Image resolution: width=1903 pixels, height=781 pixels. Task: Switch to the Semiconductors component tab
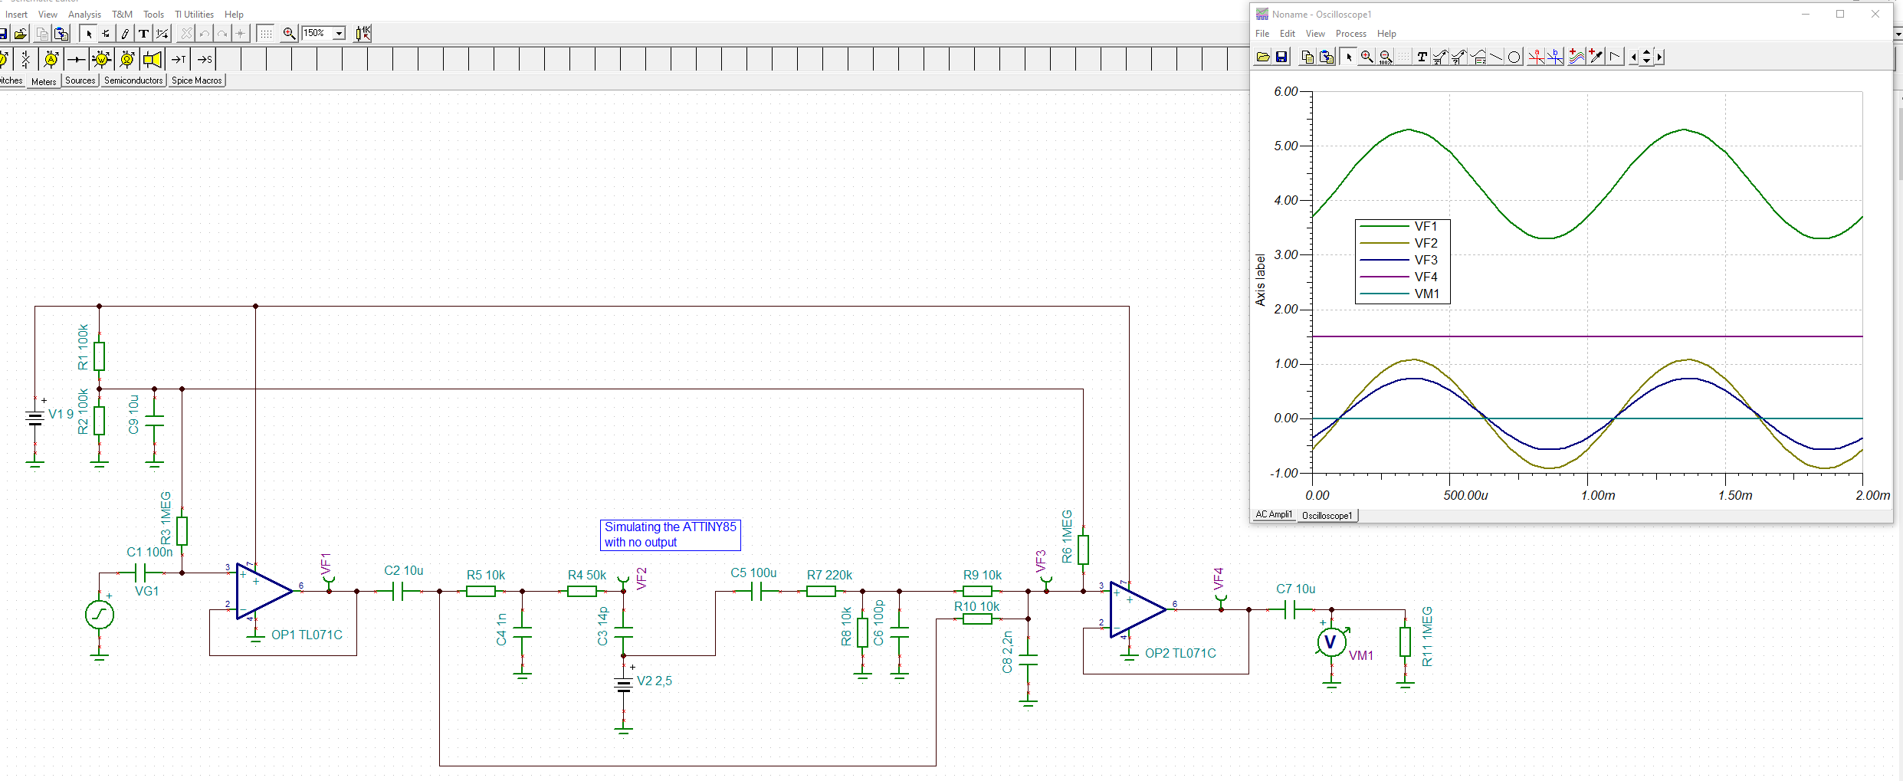pyautogui.click(x=133, y=80)
